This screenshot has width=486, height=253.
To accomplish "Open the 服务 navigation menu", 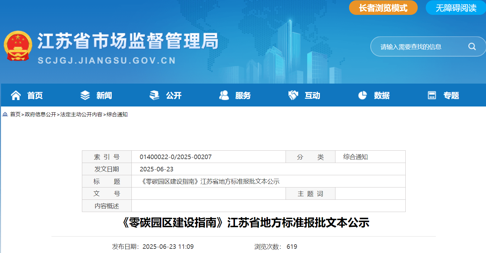I will pyautogui.click(x=243, y=96).
